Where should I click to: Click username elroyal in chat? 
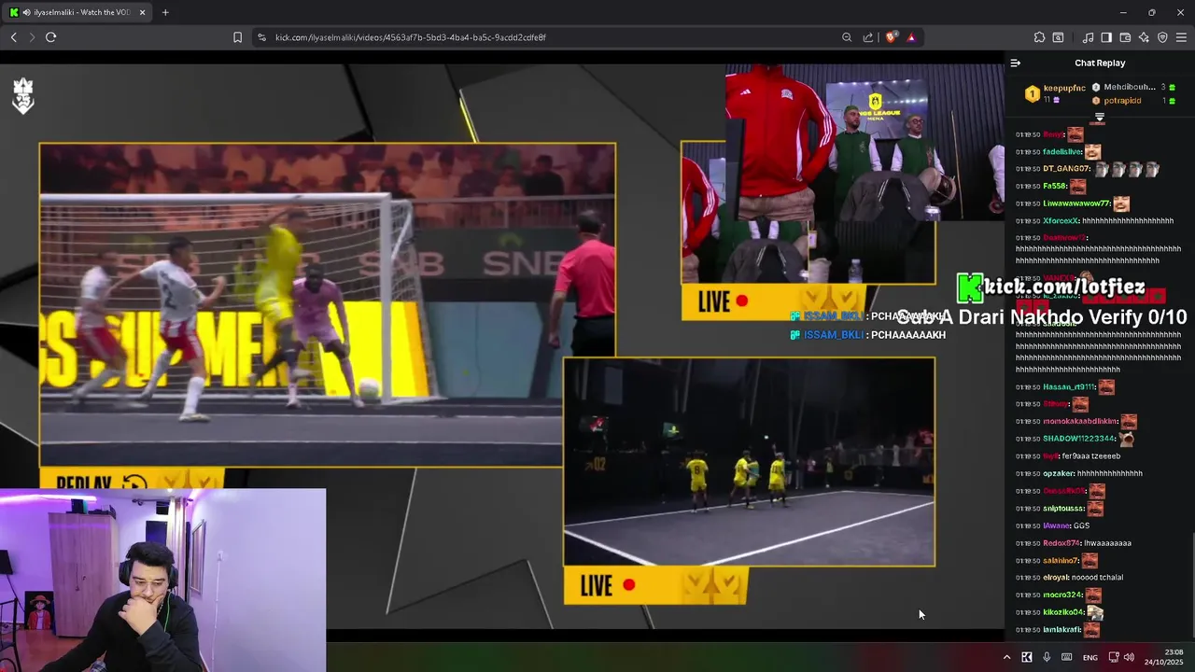point(1056,578)
